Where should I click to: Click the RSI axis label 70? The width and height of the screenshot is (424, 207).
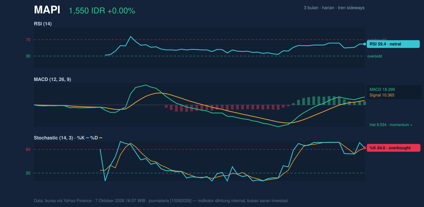pyautogui.click(x=28, y=40)
